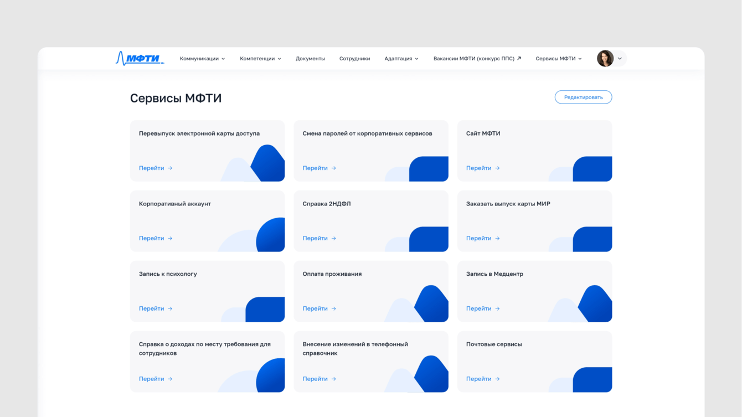Click the arrow beside Перейти in телефонный справочник card
The image size is (742, 417).
click(x=334, y=379)
